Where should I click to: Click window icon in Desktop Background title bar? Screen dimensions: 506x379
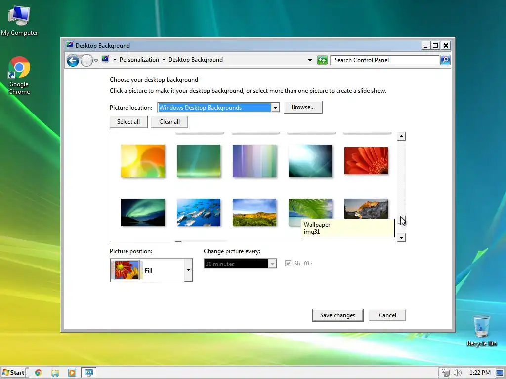[x=69, y=45]
